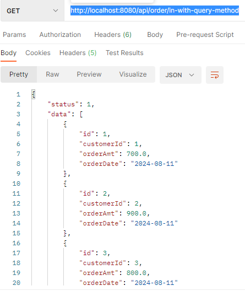Viewport: 245px width, 291px height.
Task: View response Headers (5) tab
Action: point(78,53)
